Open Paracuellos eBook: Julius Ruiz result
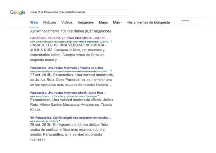 pos(68,93)
